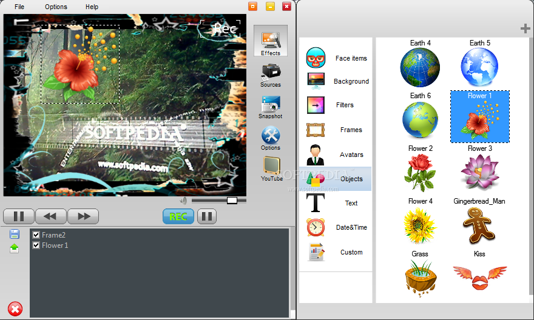The width and height of the screenshot is (534, 320).
Task: Select flower overlay in video preview
Action: [x=80, y=64]
